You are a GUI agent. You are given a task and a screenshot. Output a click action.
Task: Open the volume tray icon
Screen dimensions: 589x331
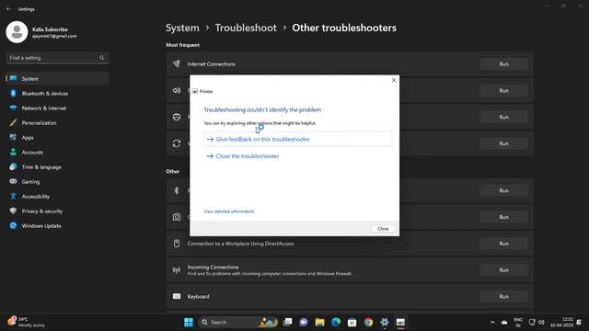pyautogui.click(x=541, y=322)
